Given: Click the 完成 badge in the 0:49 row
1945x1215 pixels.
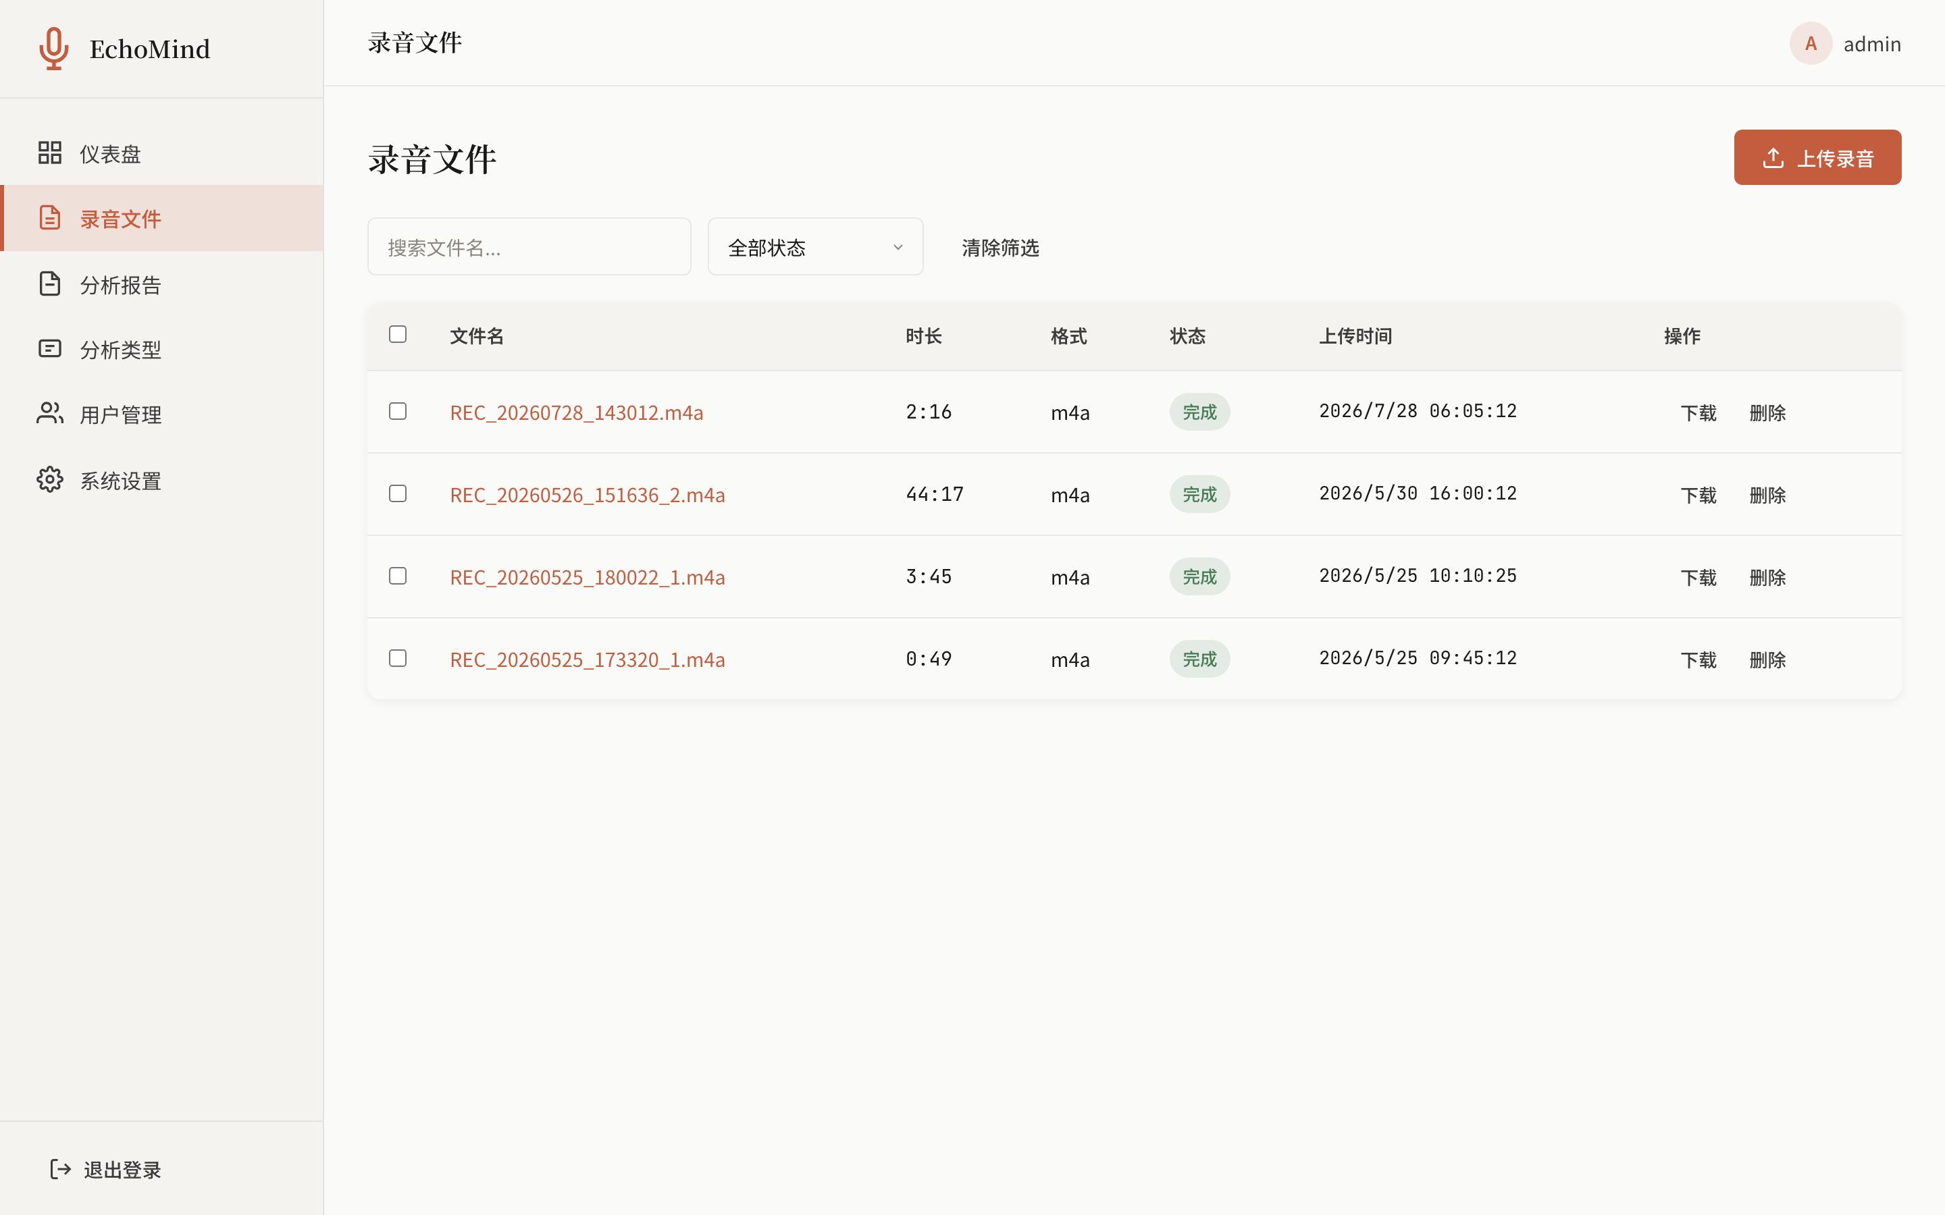Looking at the screenshot, I should click(x=1199, y=659).
